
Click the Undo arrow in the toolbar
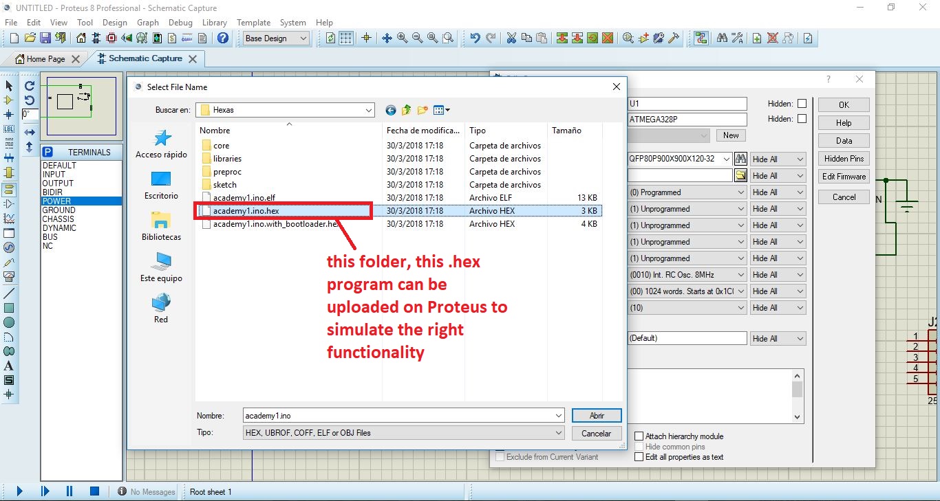tap(475, 38)
